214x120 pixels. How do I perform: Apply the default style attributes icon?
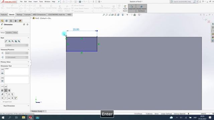click(6, 41)
